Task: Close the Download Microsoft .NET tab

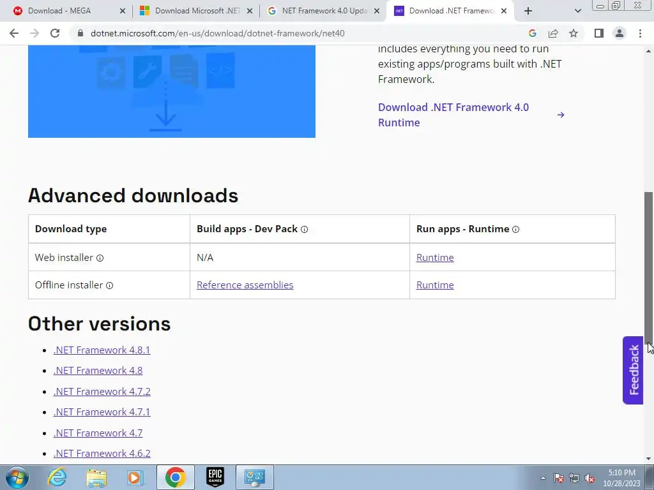Action: click(250, 11)
